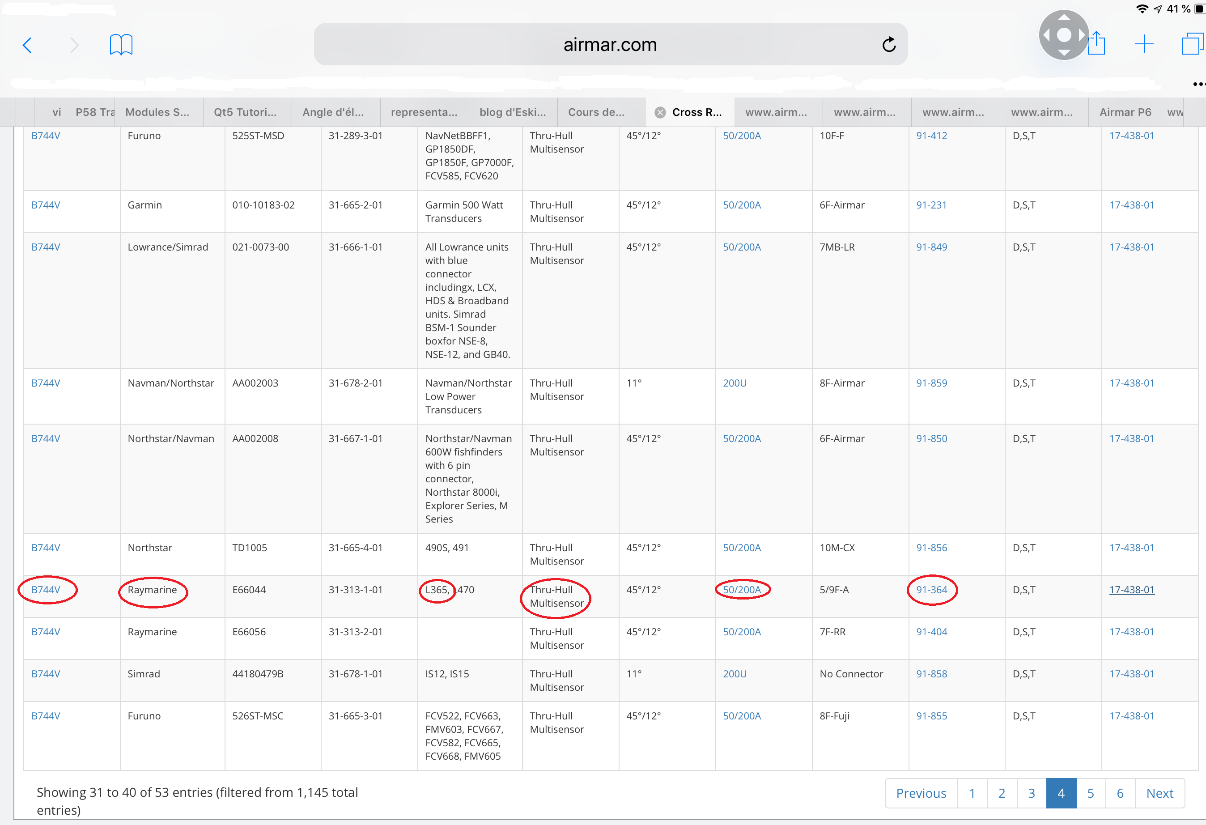Open the 91-850 link

pyautogui.click(x=931, y=439)
